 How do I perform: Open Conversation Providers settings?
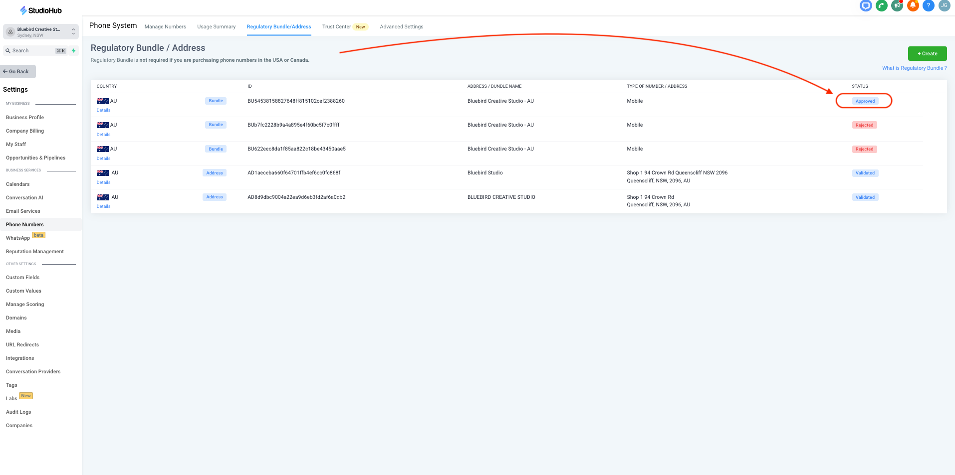(x=33, y=372)
